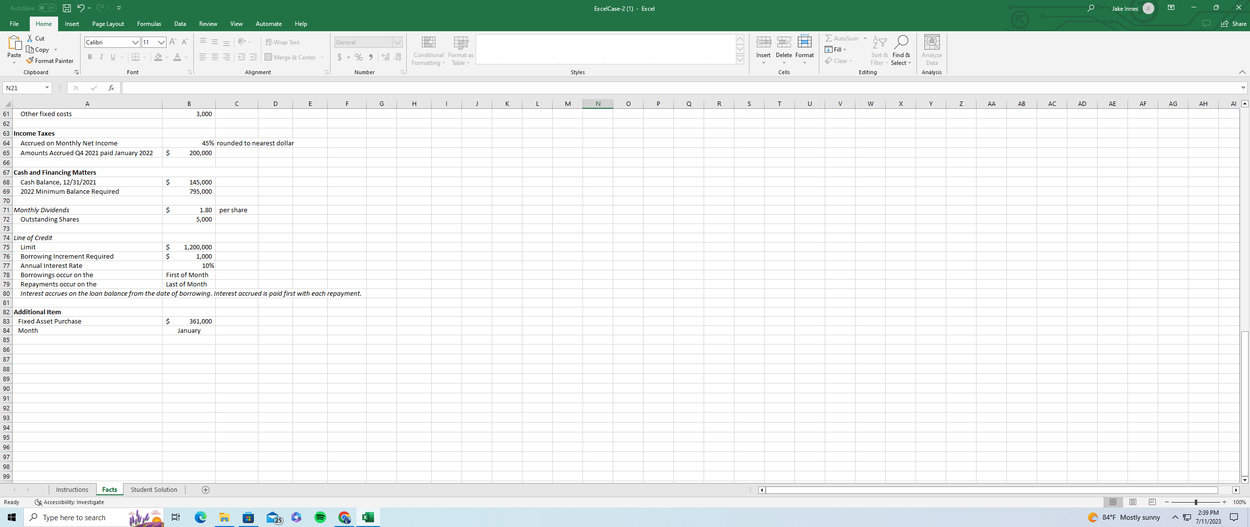
Task: Select the Italic formatting icon
Action: tap(101, 57)
